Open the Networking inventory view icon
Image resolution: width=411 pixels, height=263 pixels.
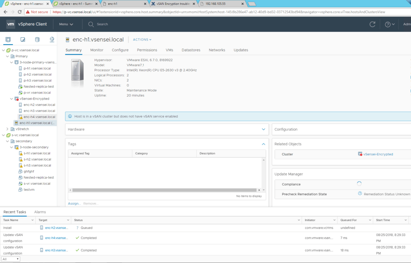click(52, 40)
